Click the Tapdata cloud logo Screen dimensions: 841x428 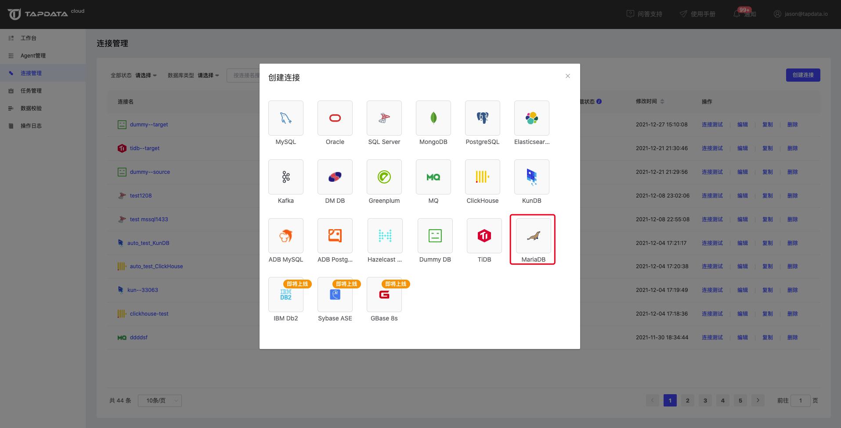(x=46, y=14)
